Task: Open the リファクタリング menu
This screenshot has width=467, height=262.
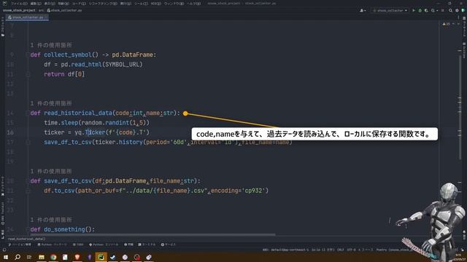Action: coord(102,4)
